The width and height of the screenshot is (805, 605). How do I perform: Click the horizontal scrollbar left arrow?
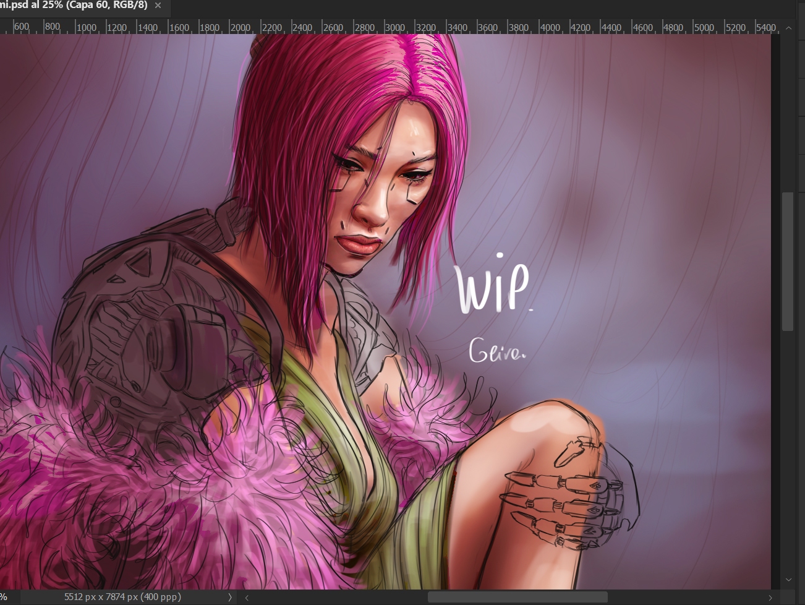click(247, 598)
